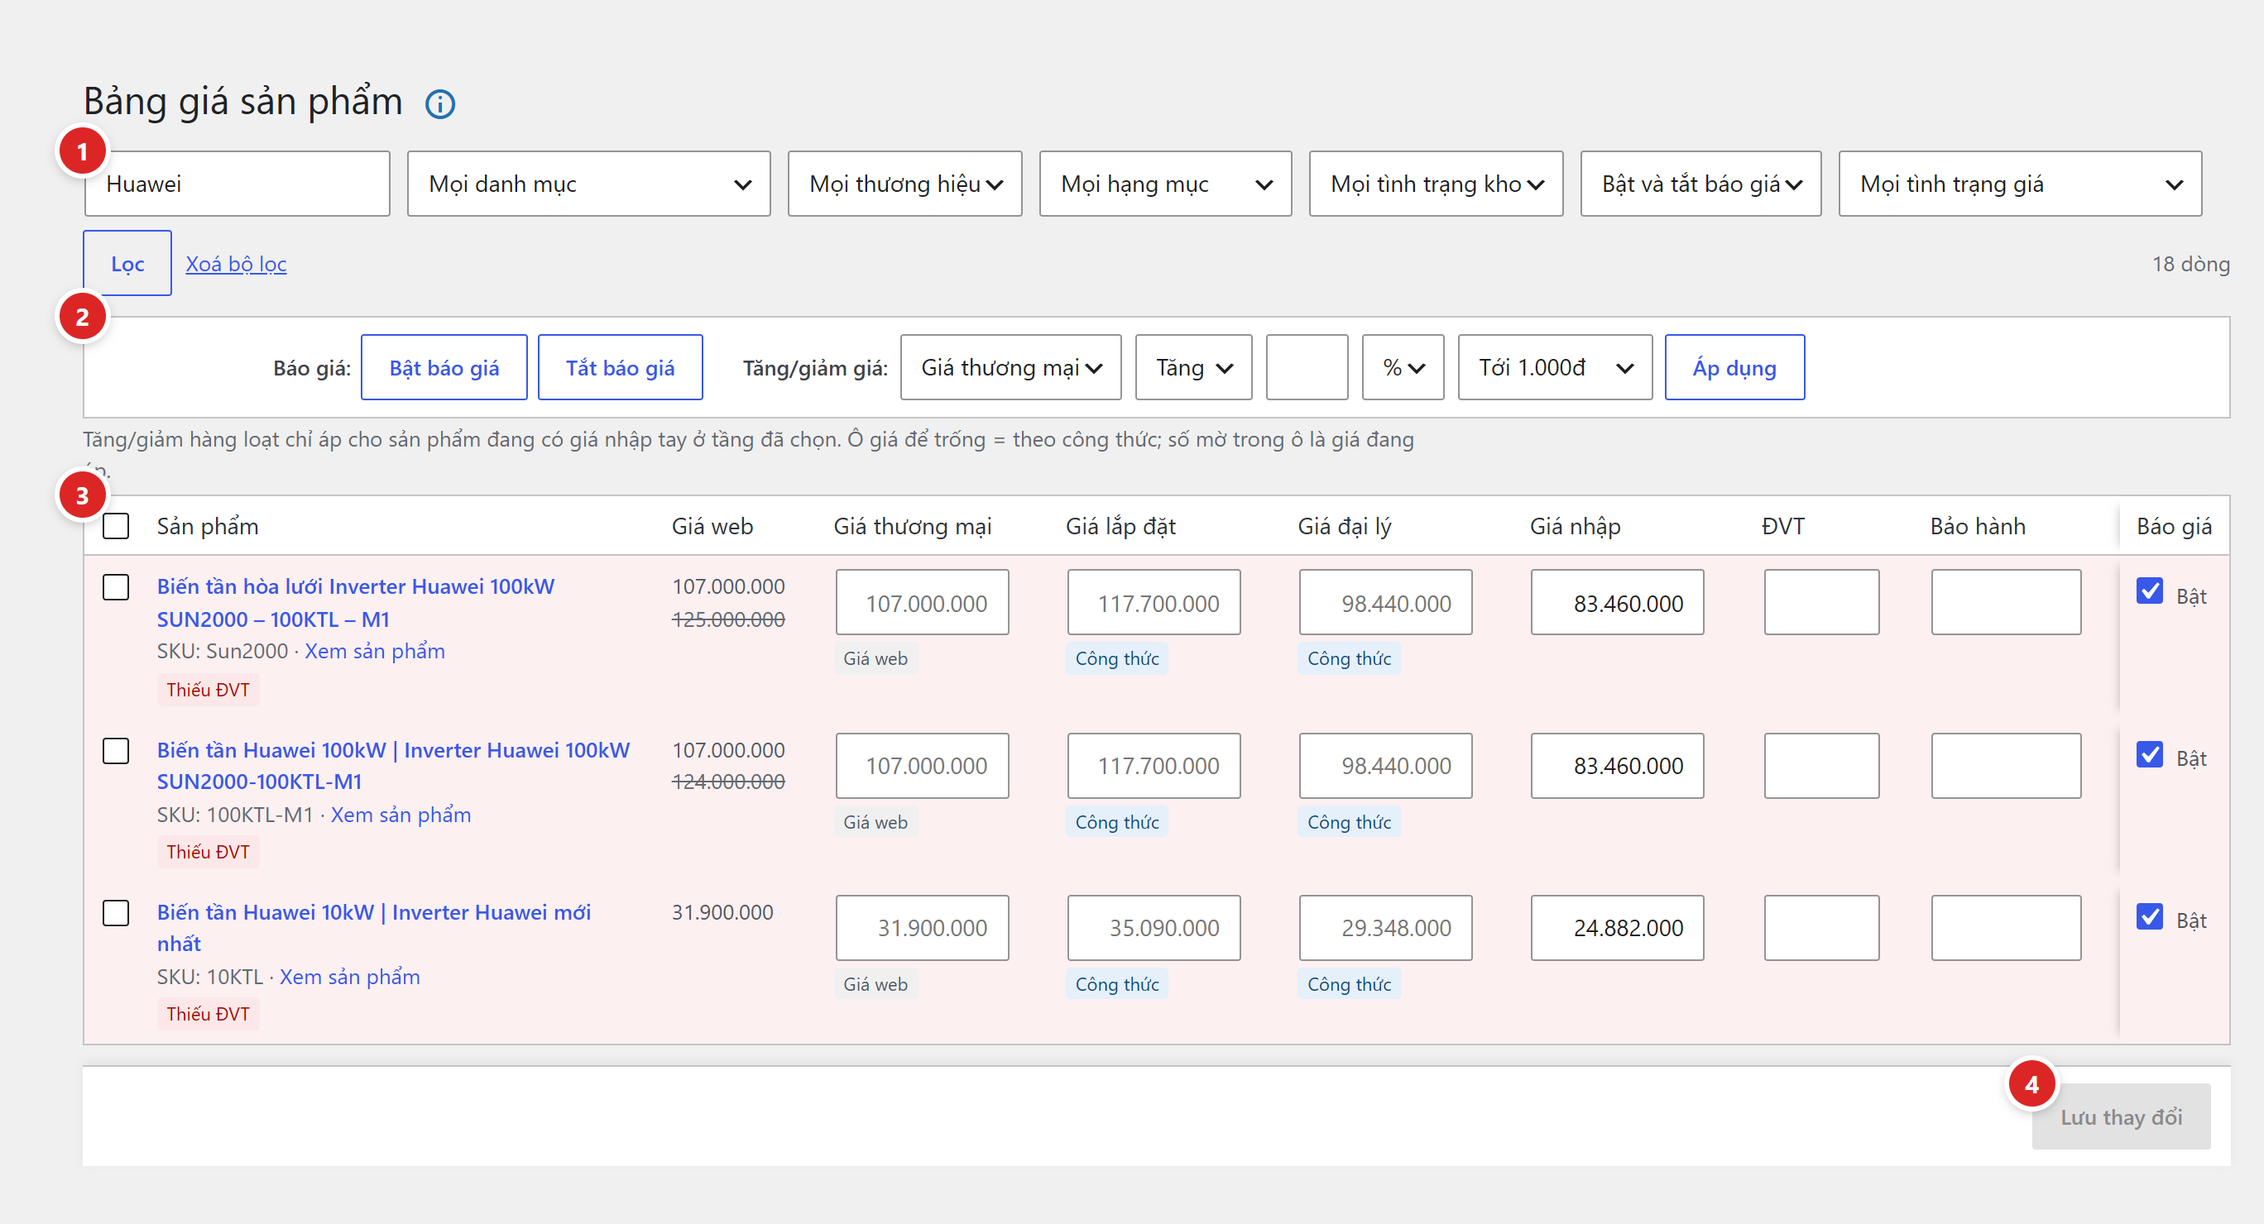This screenshot has height=1224, width=2264.
Task: Open product link Biến tần Huawei 10kW
Action: (373, 928)
